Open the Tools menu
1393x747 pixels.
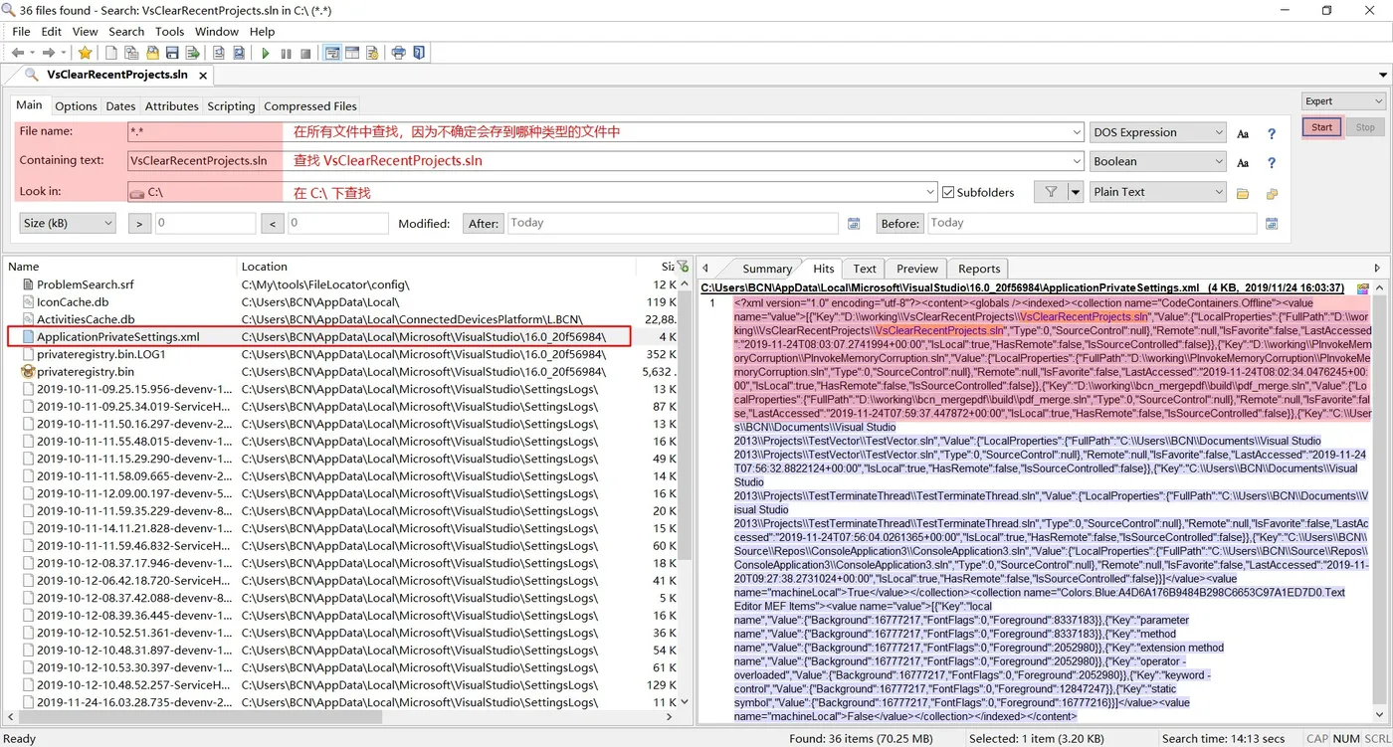pyautogui.click(x=169, y=31)
